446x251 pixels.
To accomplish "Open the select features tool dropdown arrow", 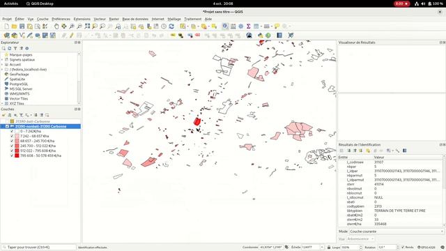I will pos(187,26).
